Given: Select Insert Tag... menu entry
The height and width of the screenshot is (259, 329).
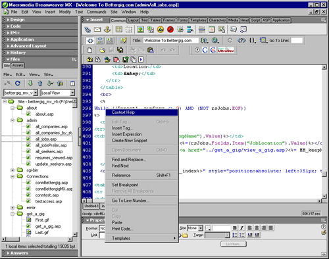Looking at the screenshot, I should 141,128.
